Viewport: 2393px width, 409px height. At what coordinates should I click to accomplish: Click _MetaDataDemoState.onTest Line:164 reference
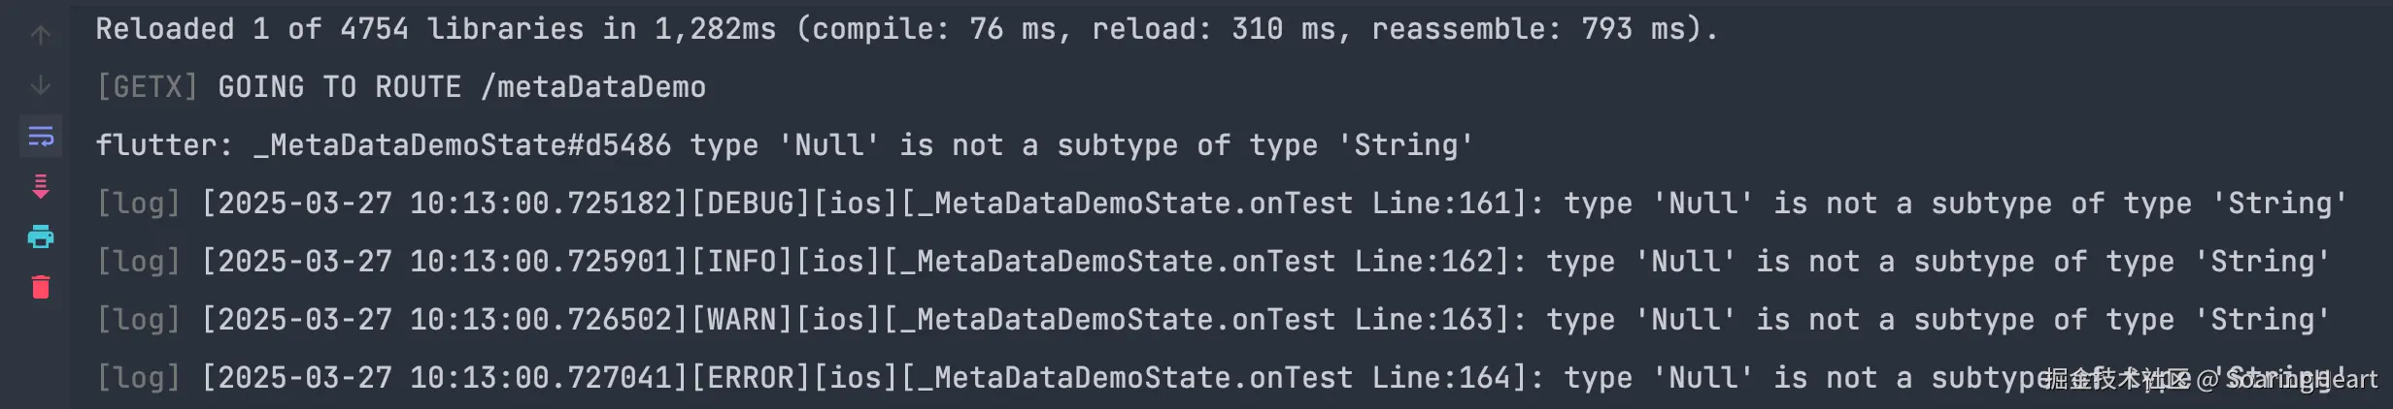pos(1221,378)
